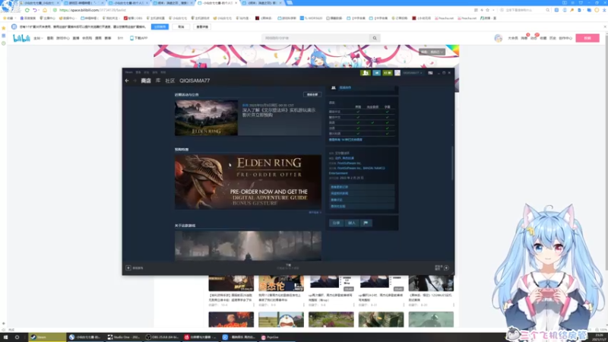Screen dimensions: 608x342
Task: Click the third link button in the details panel
Action: tap(362, 200)
